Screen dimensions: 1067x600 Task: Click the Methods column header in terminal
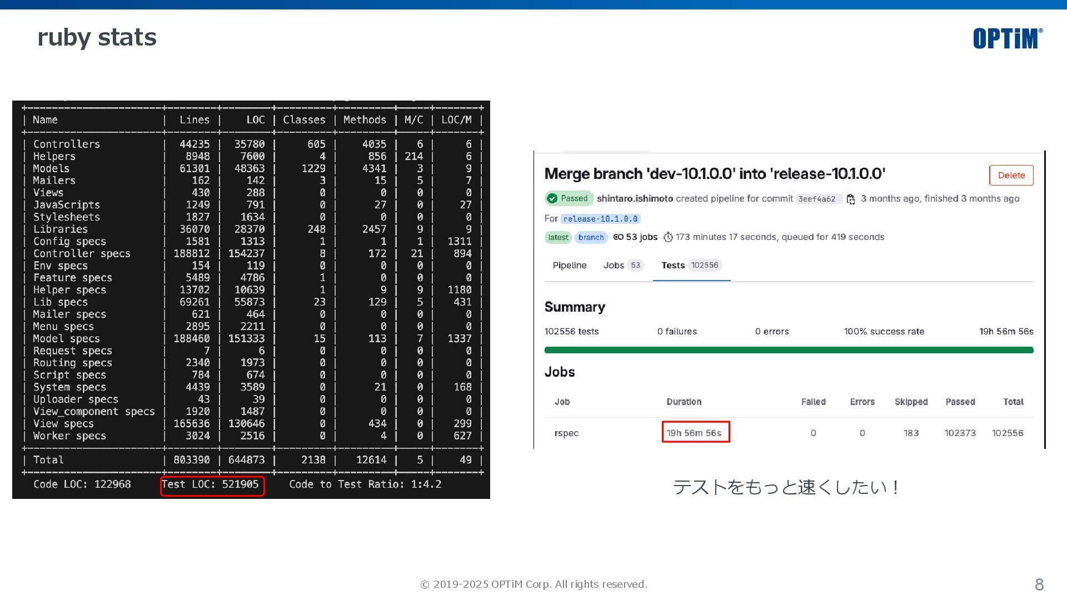[x=365, y=120]
